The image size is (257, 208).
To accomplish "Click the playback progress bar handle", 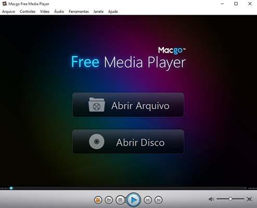I will [11, 188].
